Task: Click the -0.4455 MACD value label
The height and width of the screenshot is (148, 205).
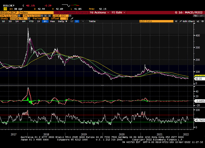Action: (x=199, y=101)
